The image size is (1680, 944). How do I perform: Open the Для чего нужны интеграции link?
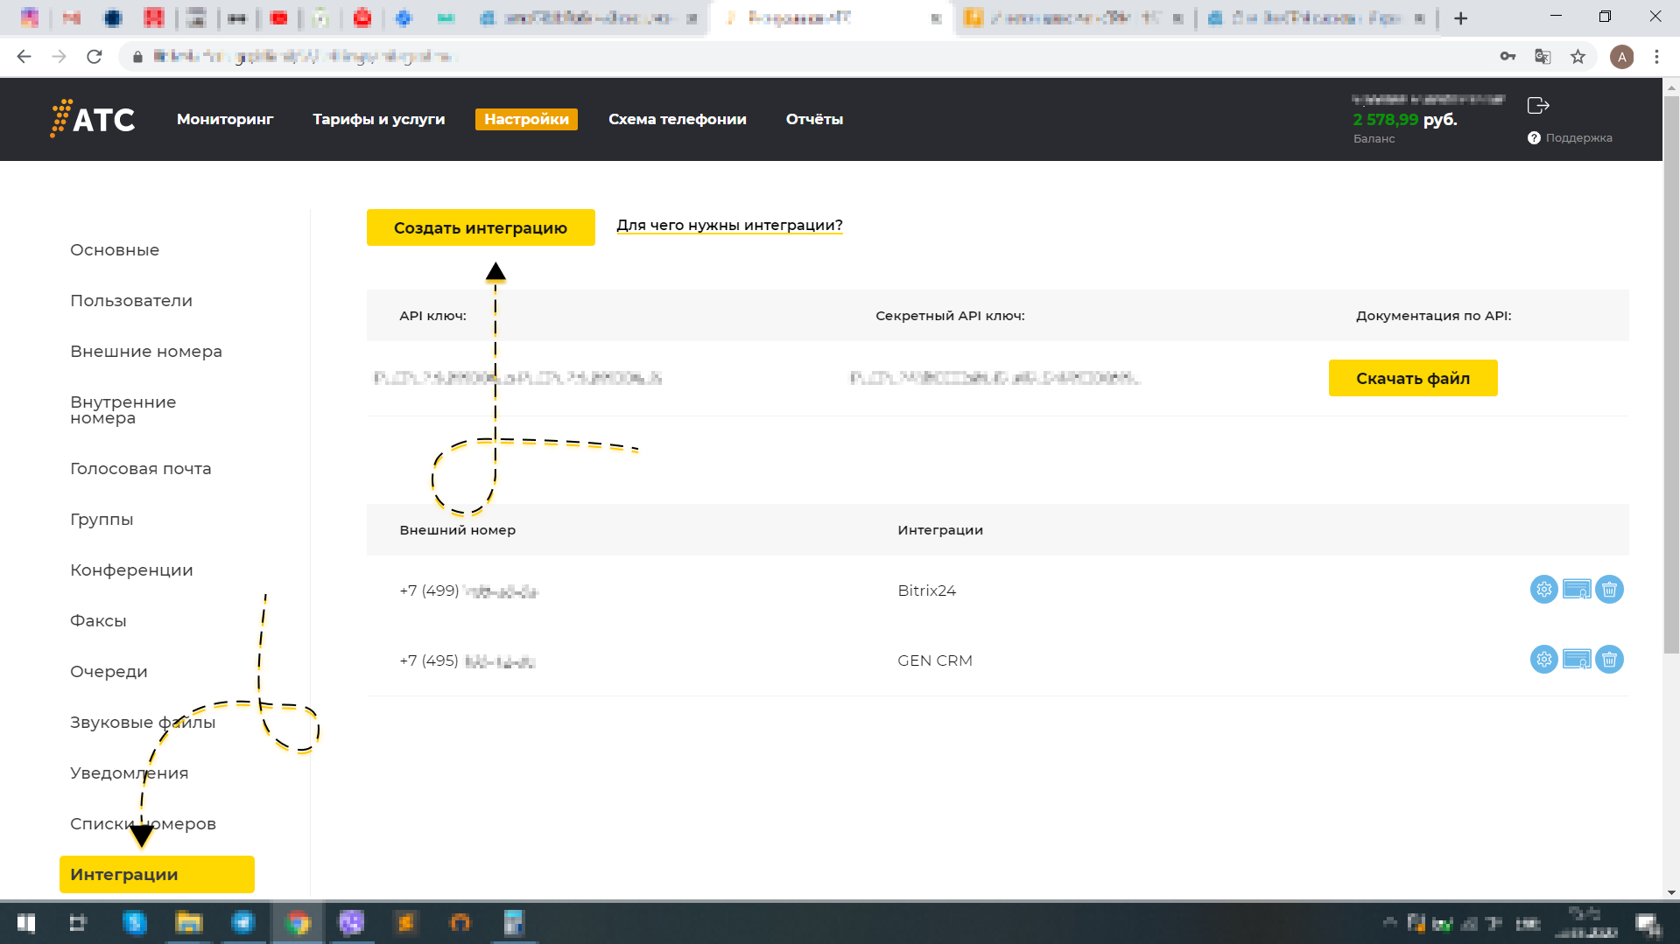(x=729, y=226)
